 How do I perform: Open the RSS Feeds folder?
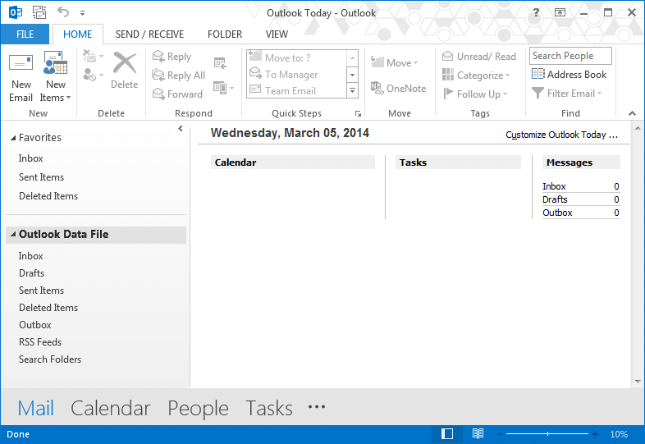[x=40, y=342]
